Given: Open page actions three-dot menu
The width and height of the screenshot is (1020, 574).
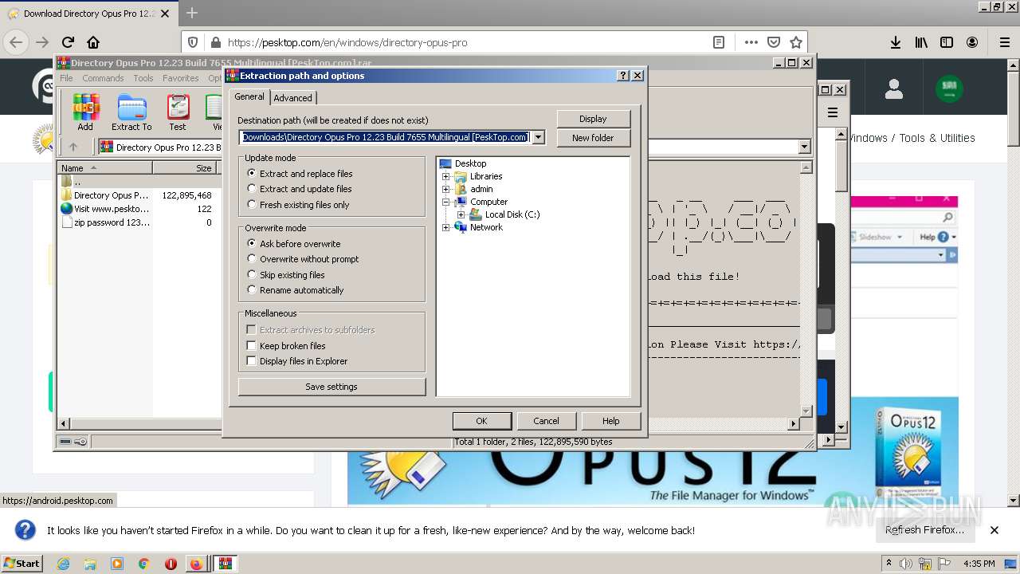Looking at the screenshot, I should point(751,42).
